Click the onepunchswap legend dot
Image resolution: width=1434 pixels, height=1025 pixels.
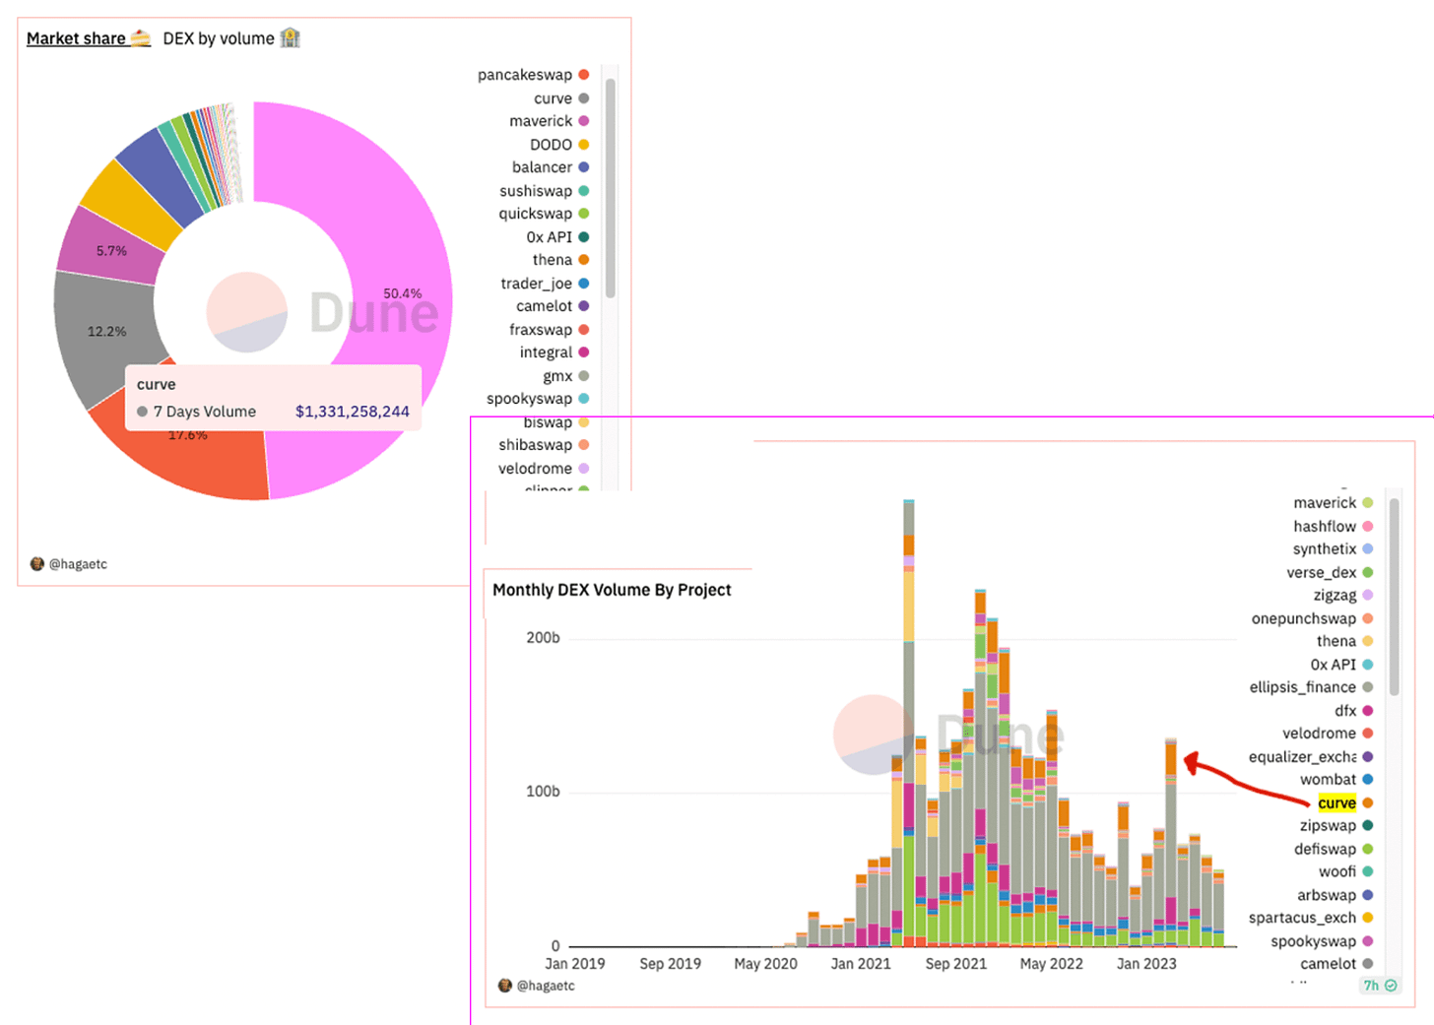tap(1368, 618)
